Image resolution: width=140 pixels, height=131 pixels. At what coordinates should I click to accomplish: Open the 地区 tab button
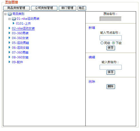tap(82, 8)
